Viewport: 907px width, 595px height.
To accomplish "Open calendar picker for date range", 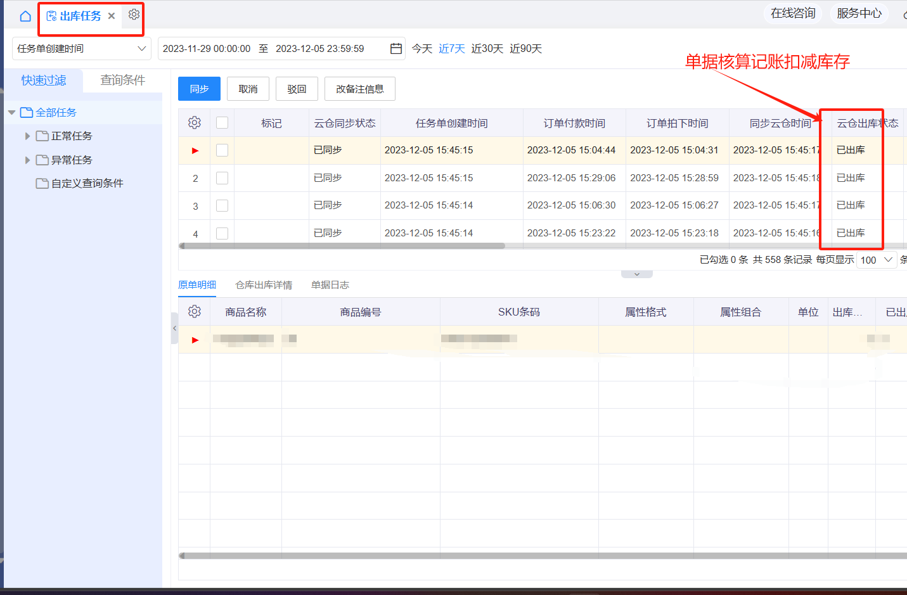I will pos(396,49).
